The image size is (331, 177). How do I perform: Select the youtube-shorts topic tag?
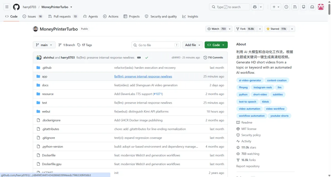click(279, 116)
